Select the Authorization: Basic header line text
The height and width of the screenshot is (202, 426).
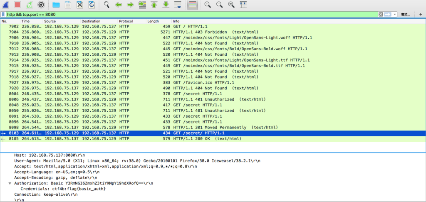tap(84, 183)
